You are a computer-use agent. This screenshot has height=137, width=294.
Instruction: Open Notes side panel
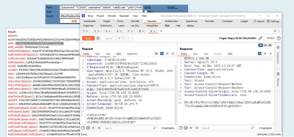(x=278, y=79)
